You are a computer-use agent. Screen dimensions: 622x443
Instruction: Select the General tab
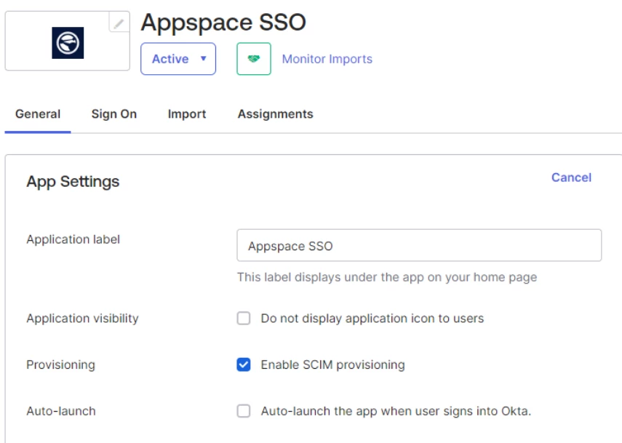[38, 114]
